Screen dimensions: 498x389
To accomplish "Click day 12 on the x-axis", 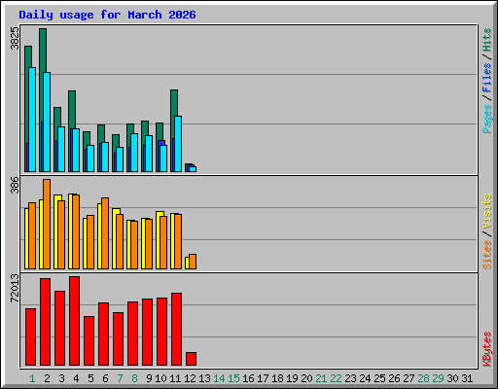I will click(190, 378).
